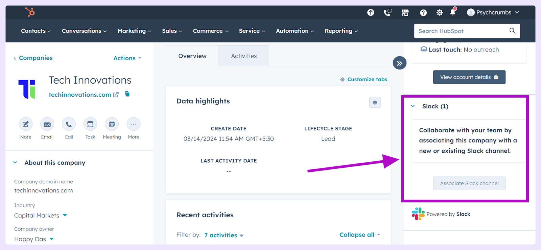This screenshot has width=541, height=250.
Task: Click the Slack logo icon
Action: click(418, 214)
